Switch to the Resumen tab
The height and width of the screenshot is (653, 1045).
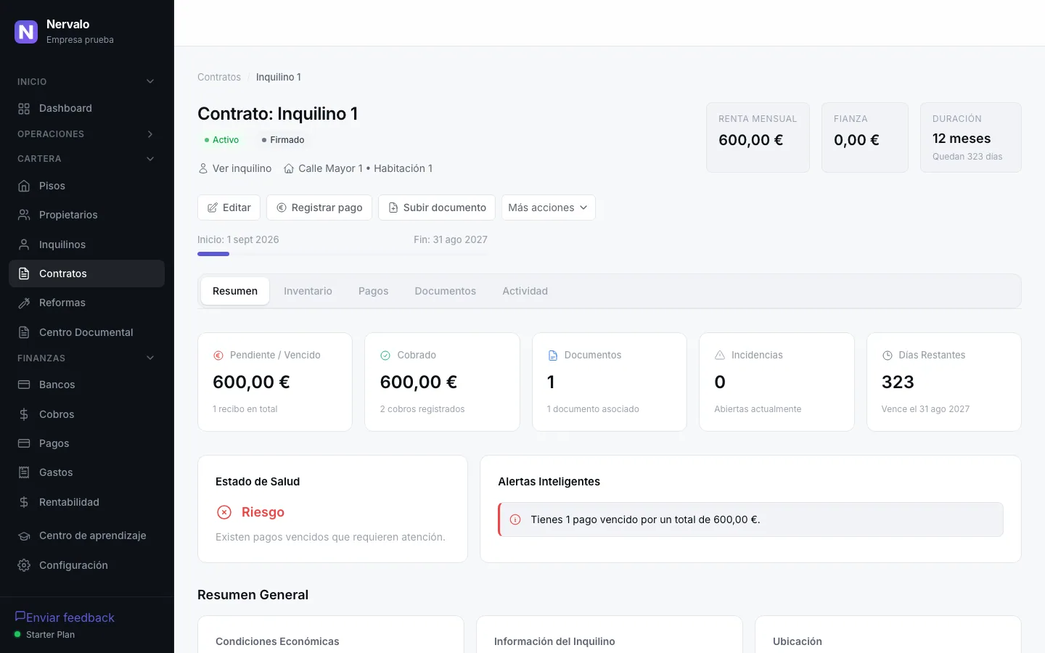click(235, 291)
